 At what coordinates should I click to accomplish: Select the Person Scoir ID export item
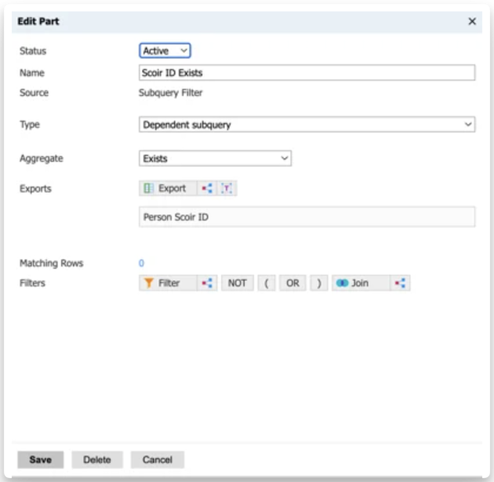tap(307, 217)
